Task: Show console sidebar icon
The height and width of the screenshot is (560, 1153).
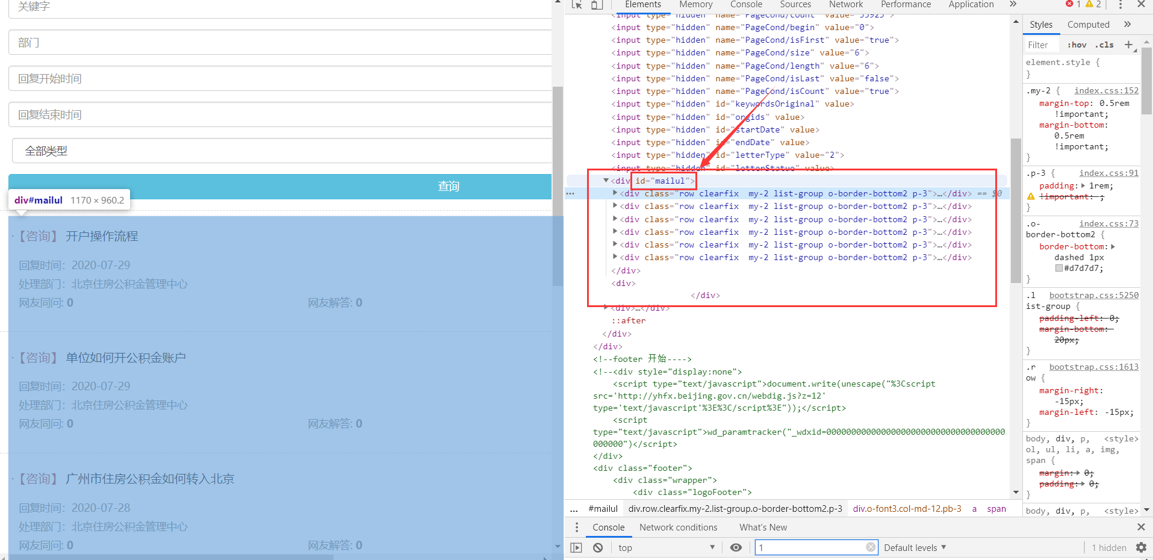Action: tap(576, 547)
